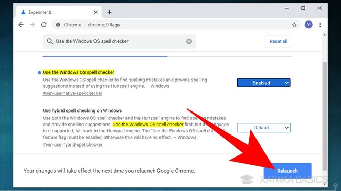Click the 'Use hybrid spell checking on Windows' heading

click(82, 111)
